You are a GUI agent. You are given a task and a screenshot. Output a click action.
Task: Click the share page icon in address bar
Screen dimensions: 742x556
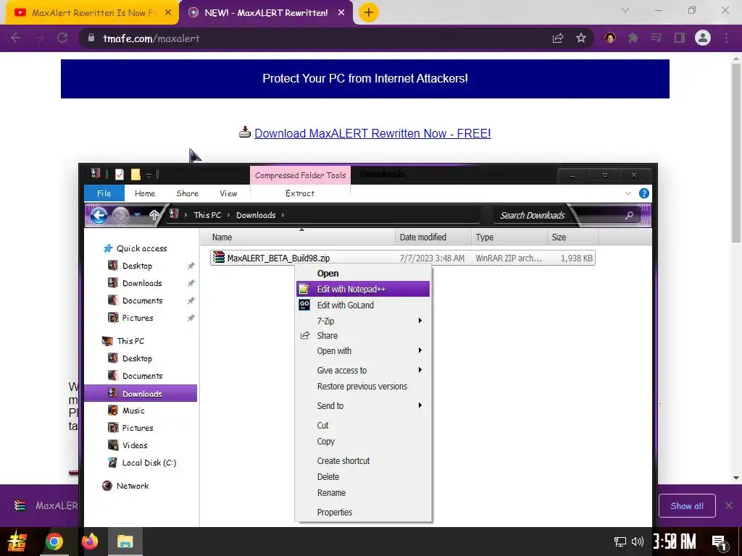tap(558, 38)
